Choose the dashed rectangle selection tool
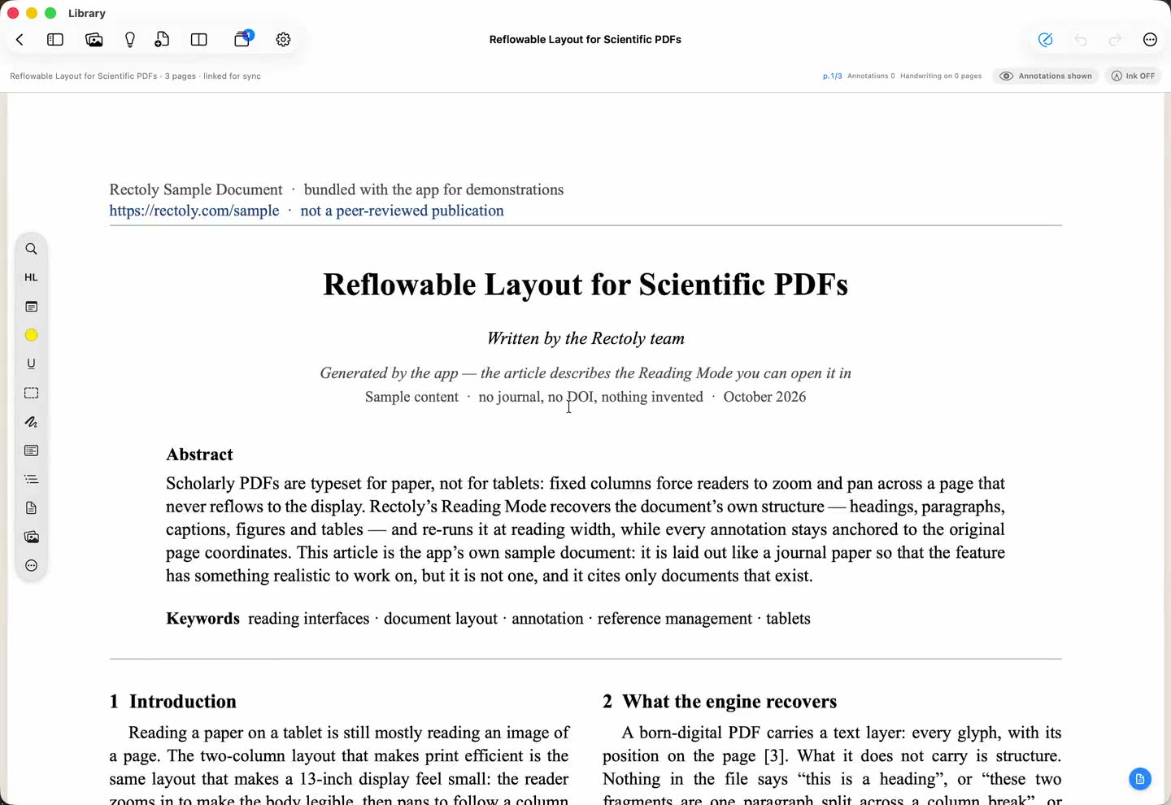Screen dimensions: 1171x805 click(x=31, y=393)
